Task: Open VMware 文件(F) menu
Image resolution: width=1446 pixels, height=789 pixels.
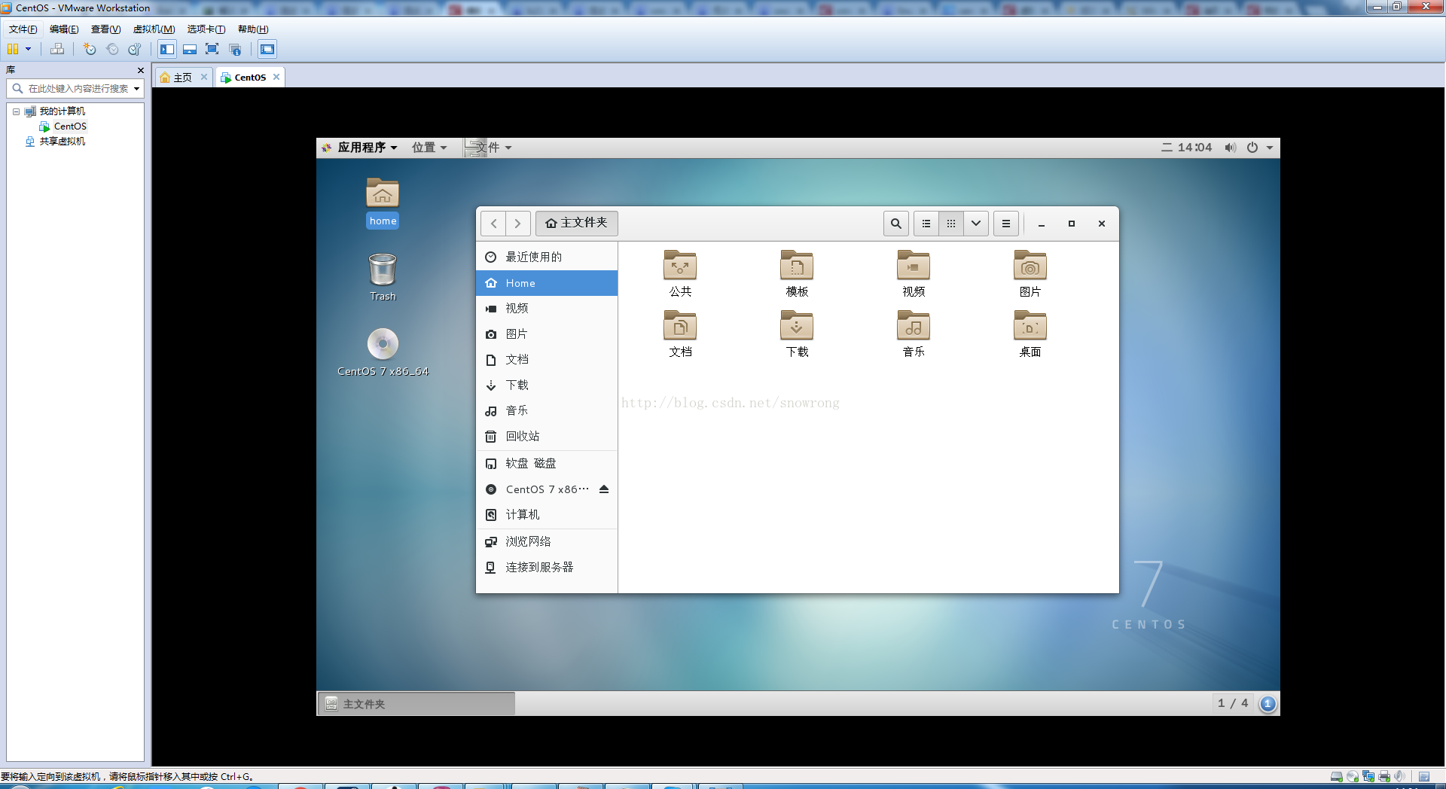Action: click(x=23, y=29)
